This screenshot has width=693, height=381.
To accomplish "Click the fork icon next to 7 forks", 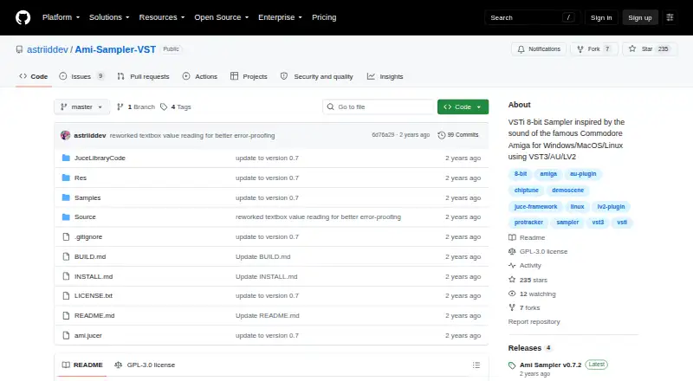I will [512, 307].
